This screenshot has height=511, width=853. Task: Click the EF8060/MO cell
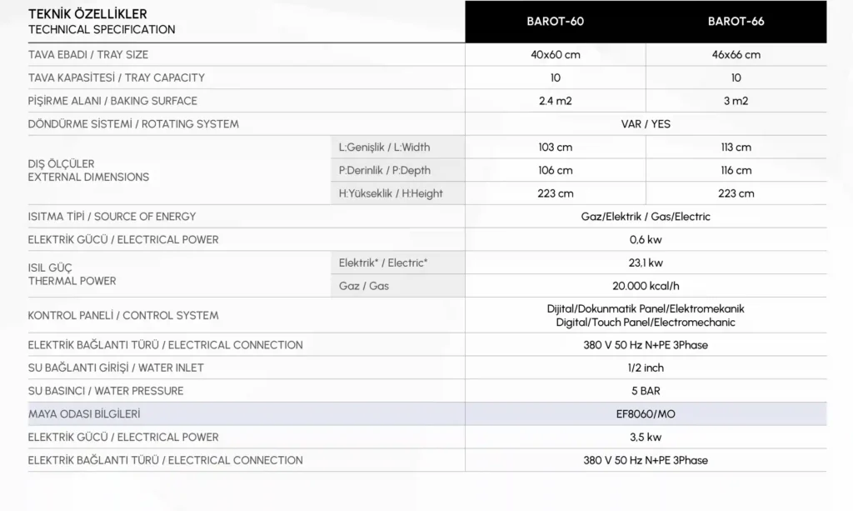646,413
